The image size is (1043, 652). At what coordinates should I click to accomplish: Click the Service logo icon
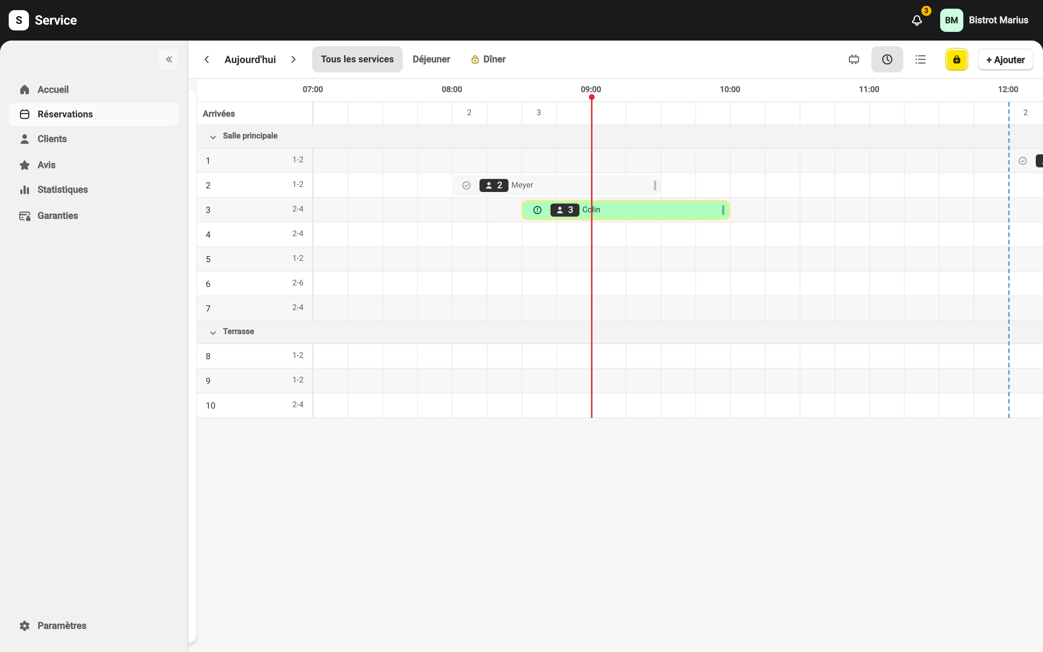coord(19,20)
